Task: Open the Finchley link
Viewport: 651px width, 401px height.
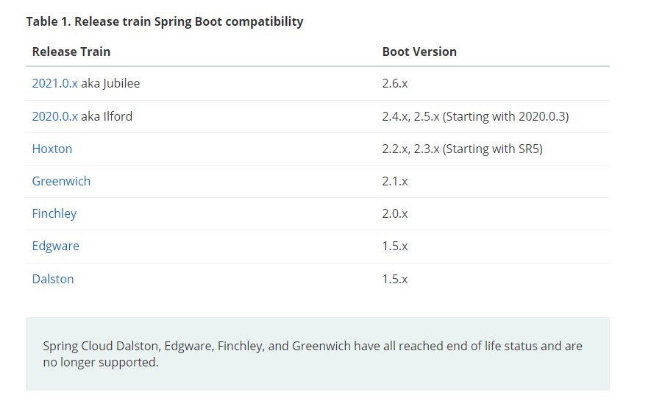Action: (x=54, y=213)
